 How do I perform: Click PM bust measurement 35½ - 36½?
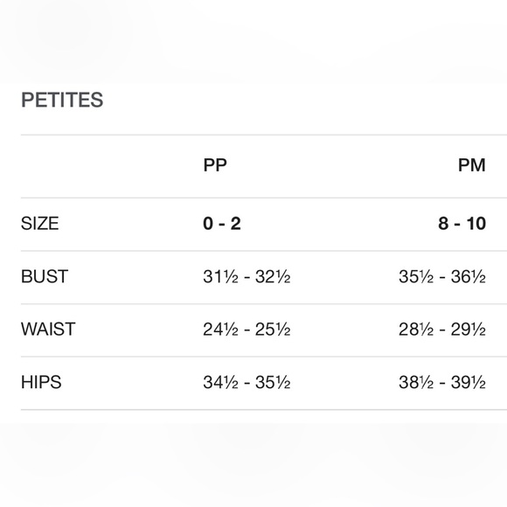point(442,277)
